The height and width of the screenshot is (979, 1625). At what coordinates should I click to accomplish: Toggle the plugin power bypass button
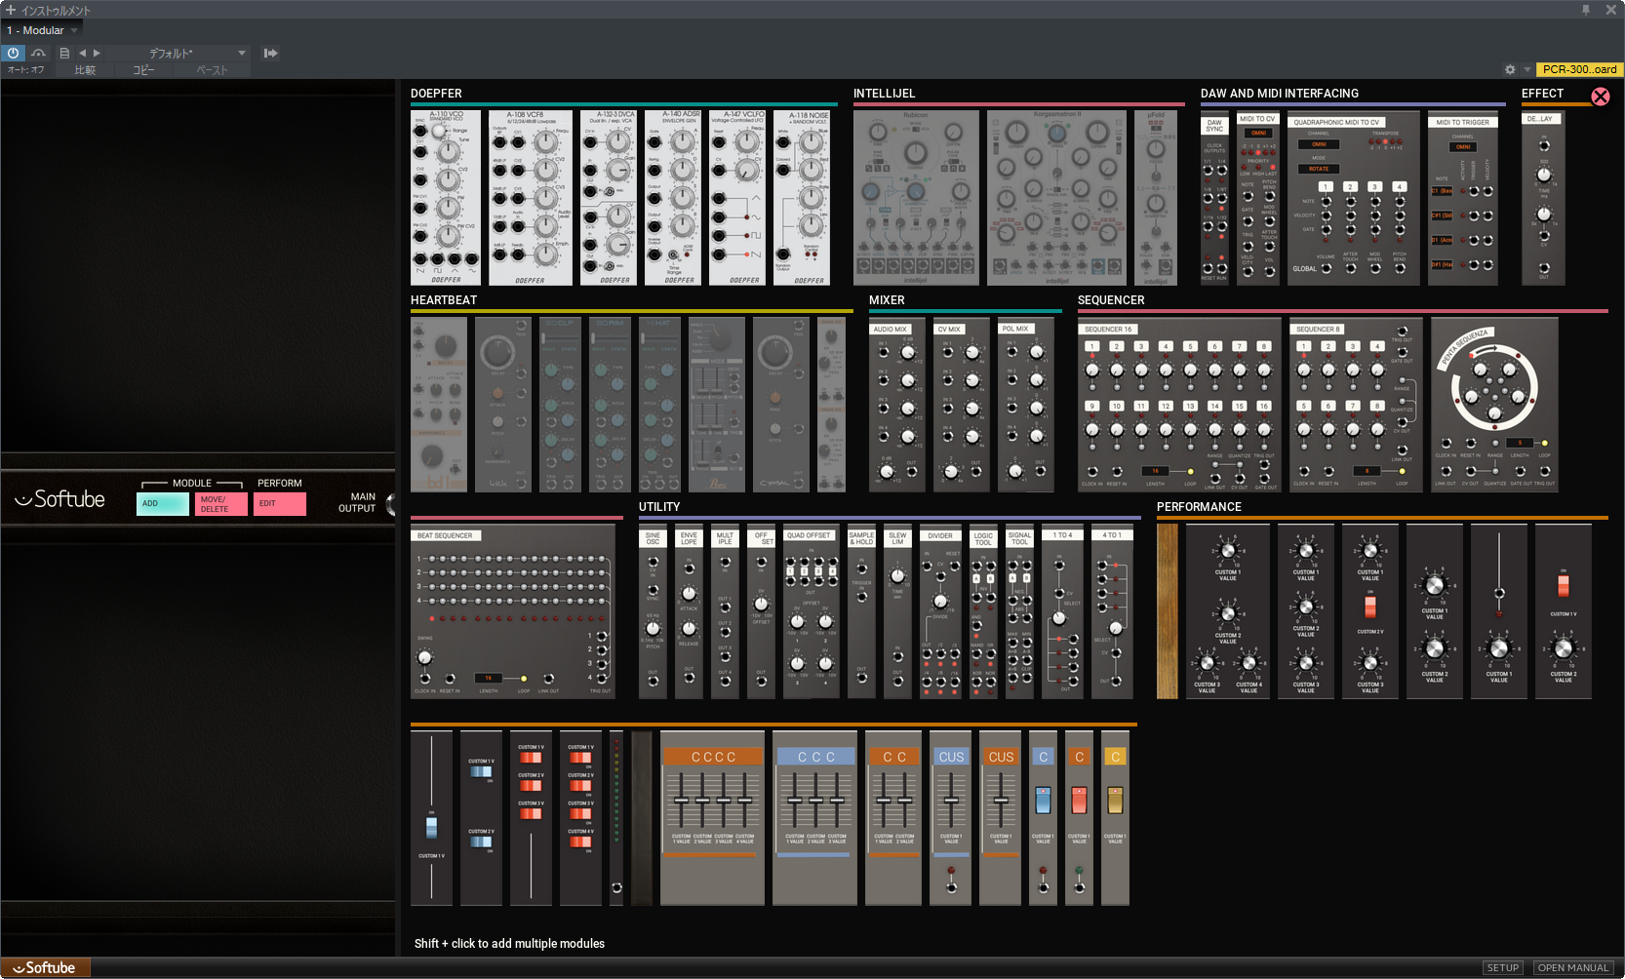[14, 53]
